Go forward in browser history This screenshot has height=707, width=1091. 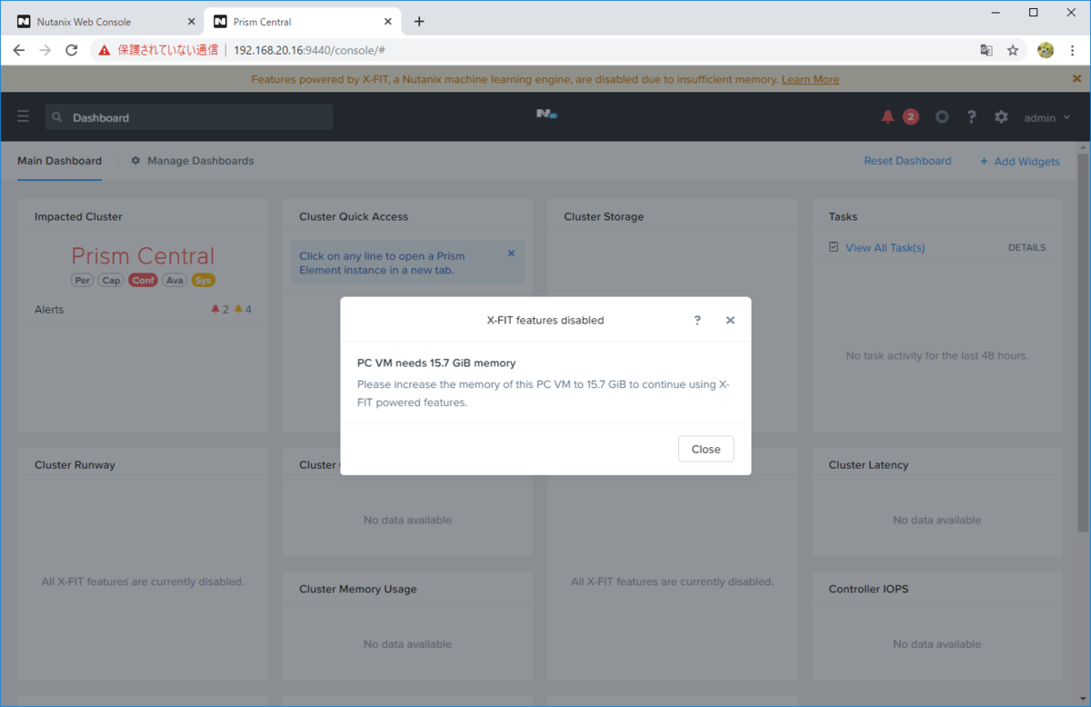point(45,50)
